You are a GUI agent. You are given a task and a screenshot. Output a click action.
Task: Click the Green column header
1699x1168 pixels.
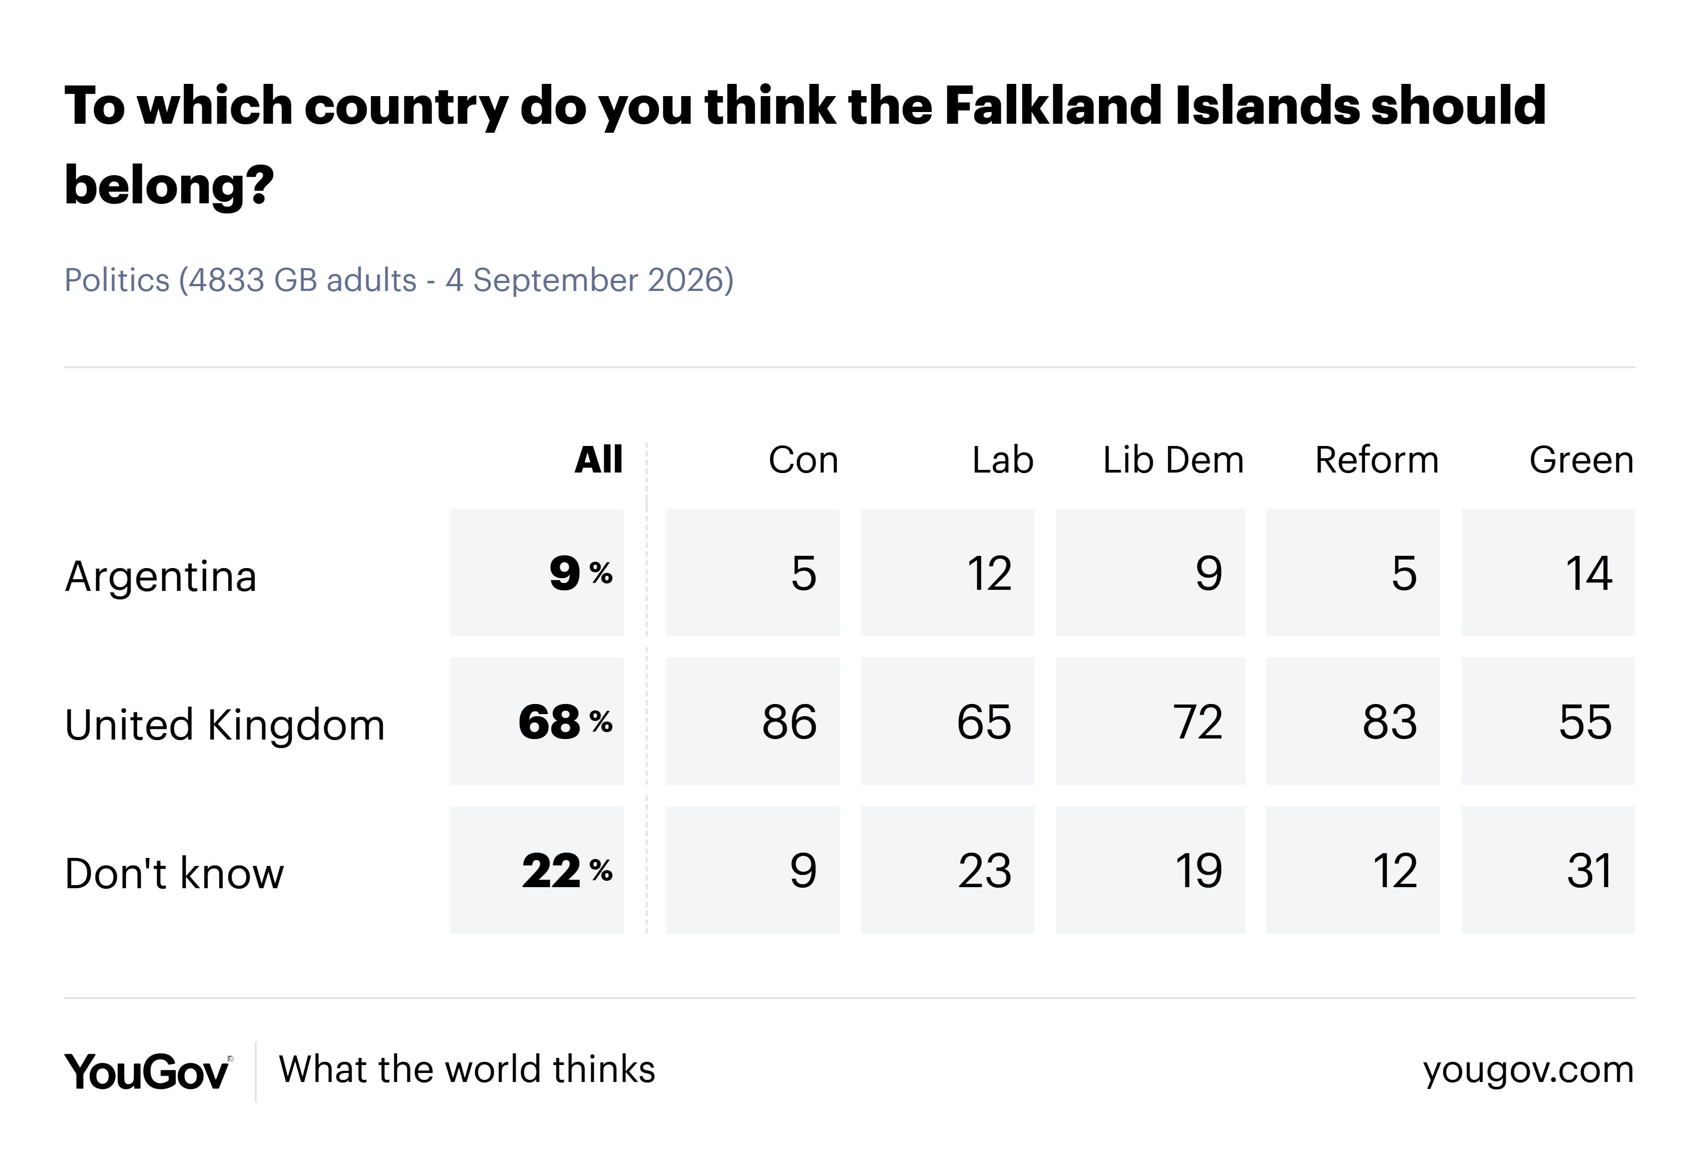tap(1581, 460)
